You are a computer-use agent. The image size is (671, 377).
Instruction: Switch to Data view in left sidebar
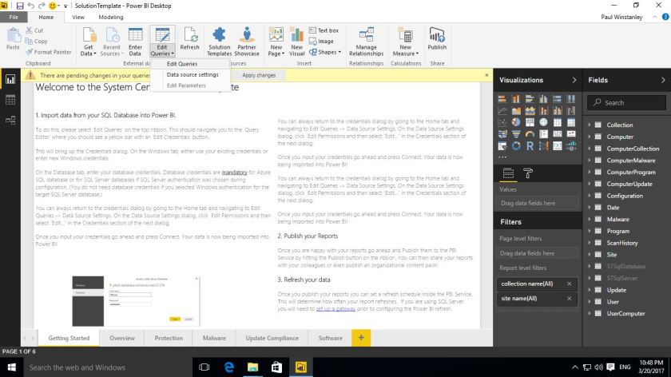click(x=10, y=100)
